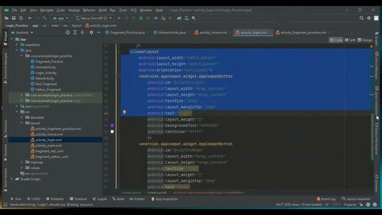Image resolution: width=382 pixels, height=215 pixels.
Task: Click the purple backgroundTint gutter color swatch
Action: (112, 125)
